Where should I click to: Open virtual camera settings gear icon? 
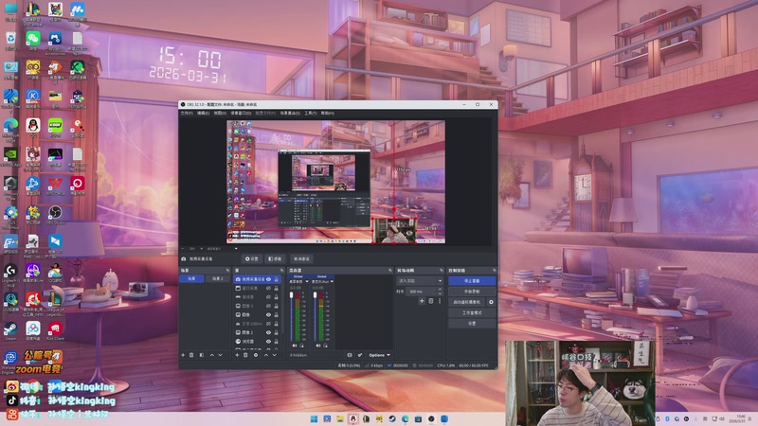point(491,302)
